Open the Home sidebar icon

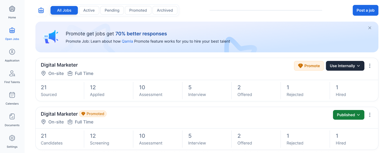point(12,9)
